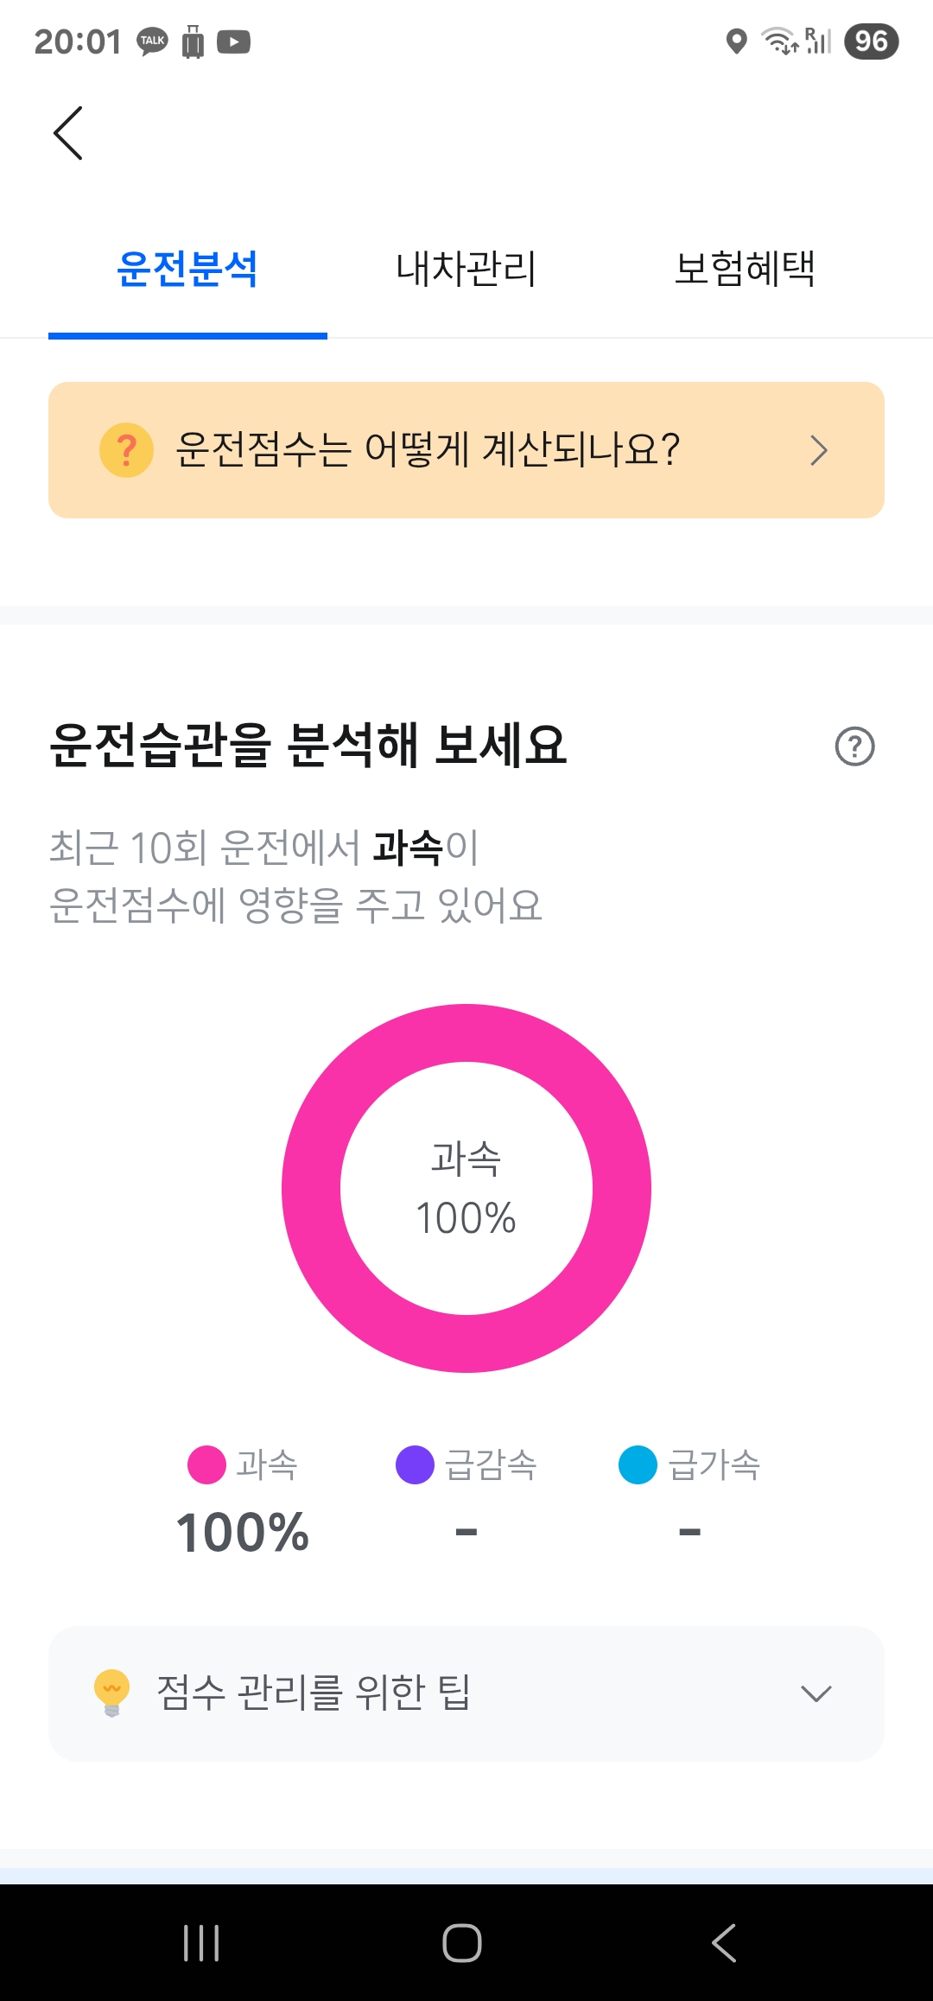Tap the YouTube notification icon in status bar
Image resolution: width=933 pixels, height=2001 pixels.
[233, 41]
